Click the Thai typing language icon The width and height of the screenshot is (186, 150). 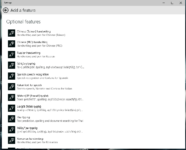[x=12, y=119]
